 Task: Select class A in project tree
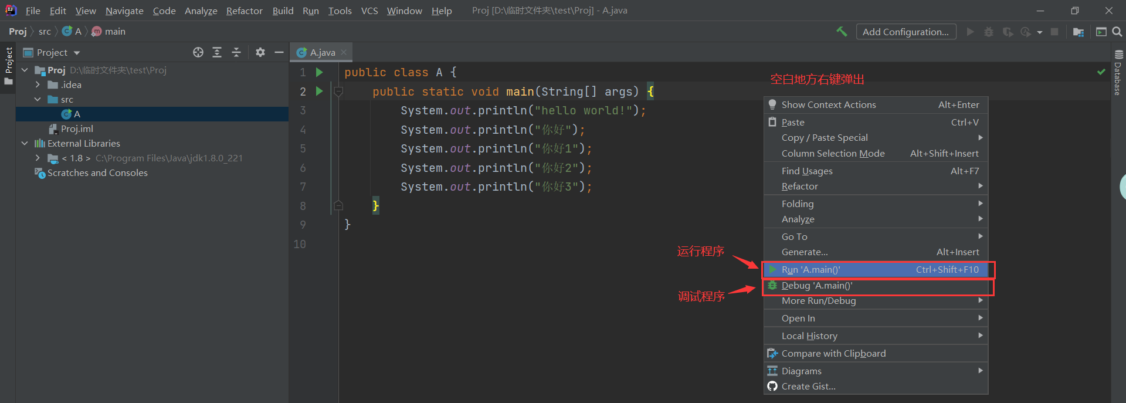click(152, 114)
